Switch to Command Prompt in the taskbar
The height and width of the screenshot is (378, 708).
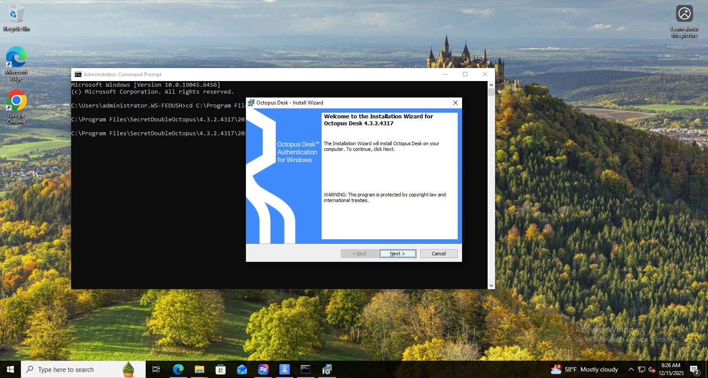pyautogui.click(x=305, y=369)
